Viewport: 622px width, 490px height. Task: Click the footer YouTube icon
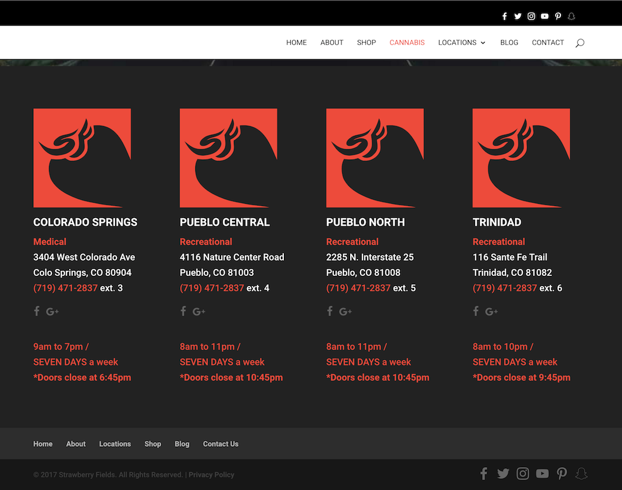pos(542,473)
